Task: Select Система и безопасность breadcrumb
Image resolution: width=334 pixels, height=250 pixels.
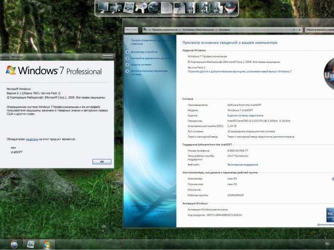Action: 198,30
